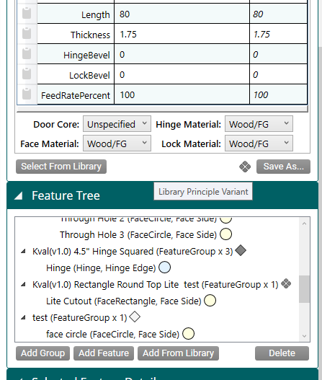The height and width of the screenshot is (380, 322).
Task: Click the yellow circle next to face circle
Action: click(x=188, y=334)
